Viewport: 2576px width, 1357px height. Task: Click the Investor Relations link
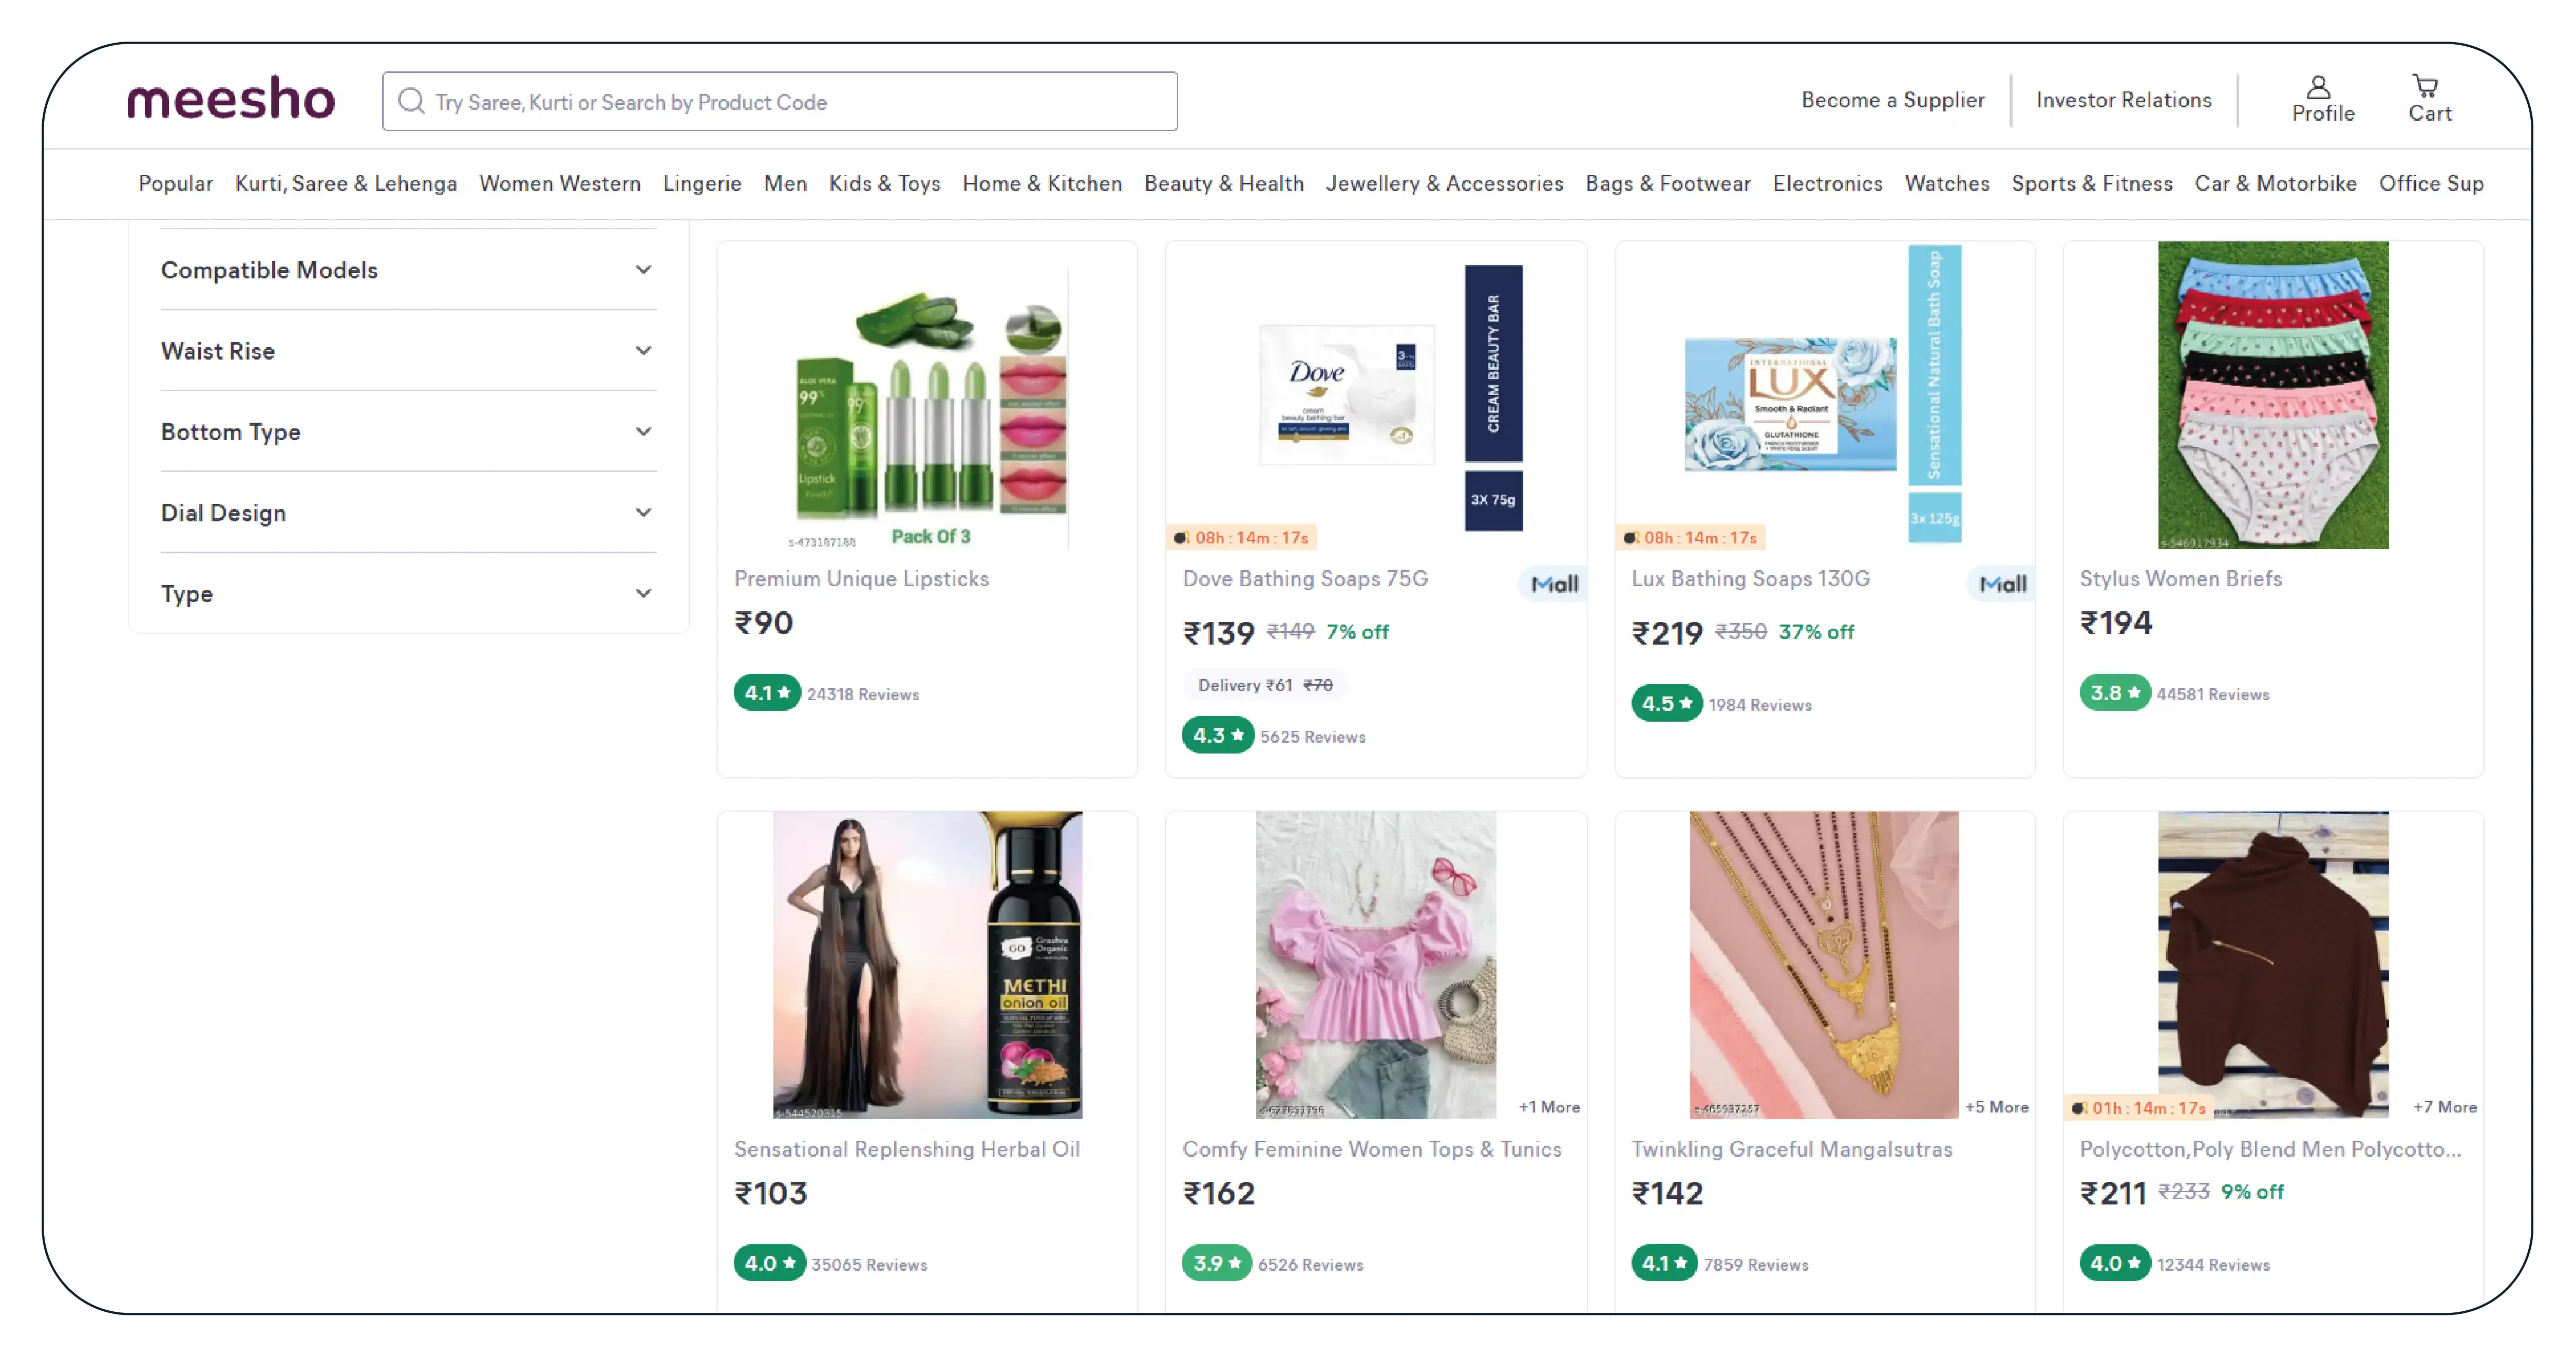click(2123, 100)
